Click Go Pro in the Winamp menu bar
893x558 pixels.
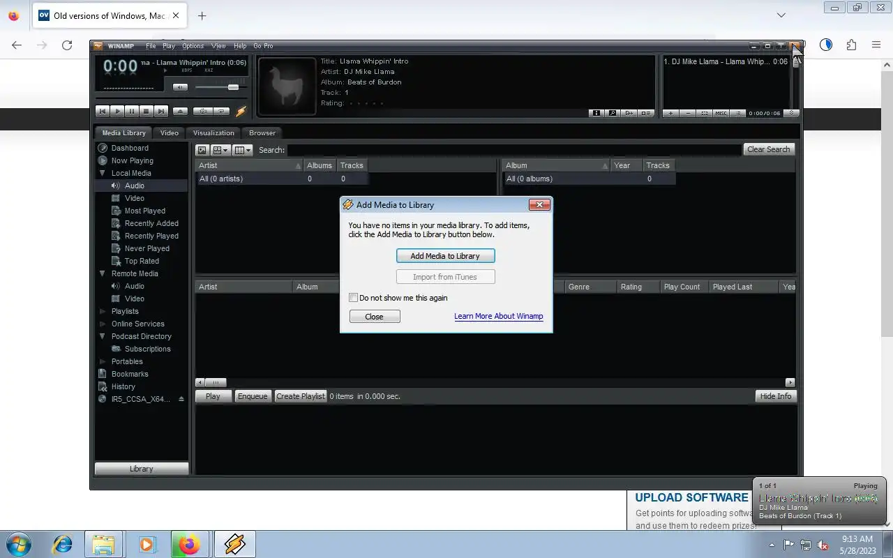263,46
